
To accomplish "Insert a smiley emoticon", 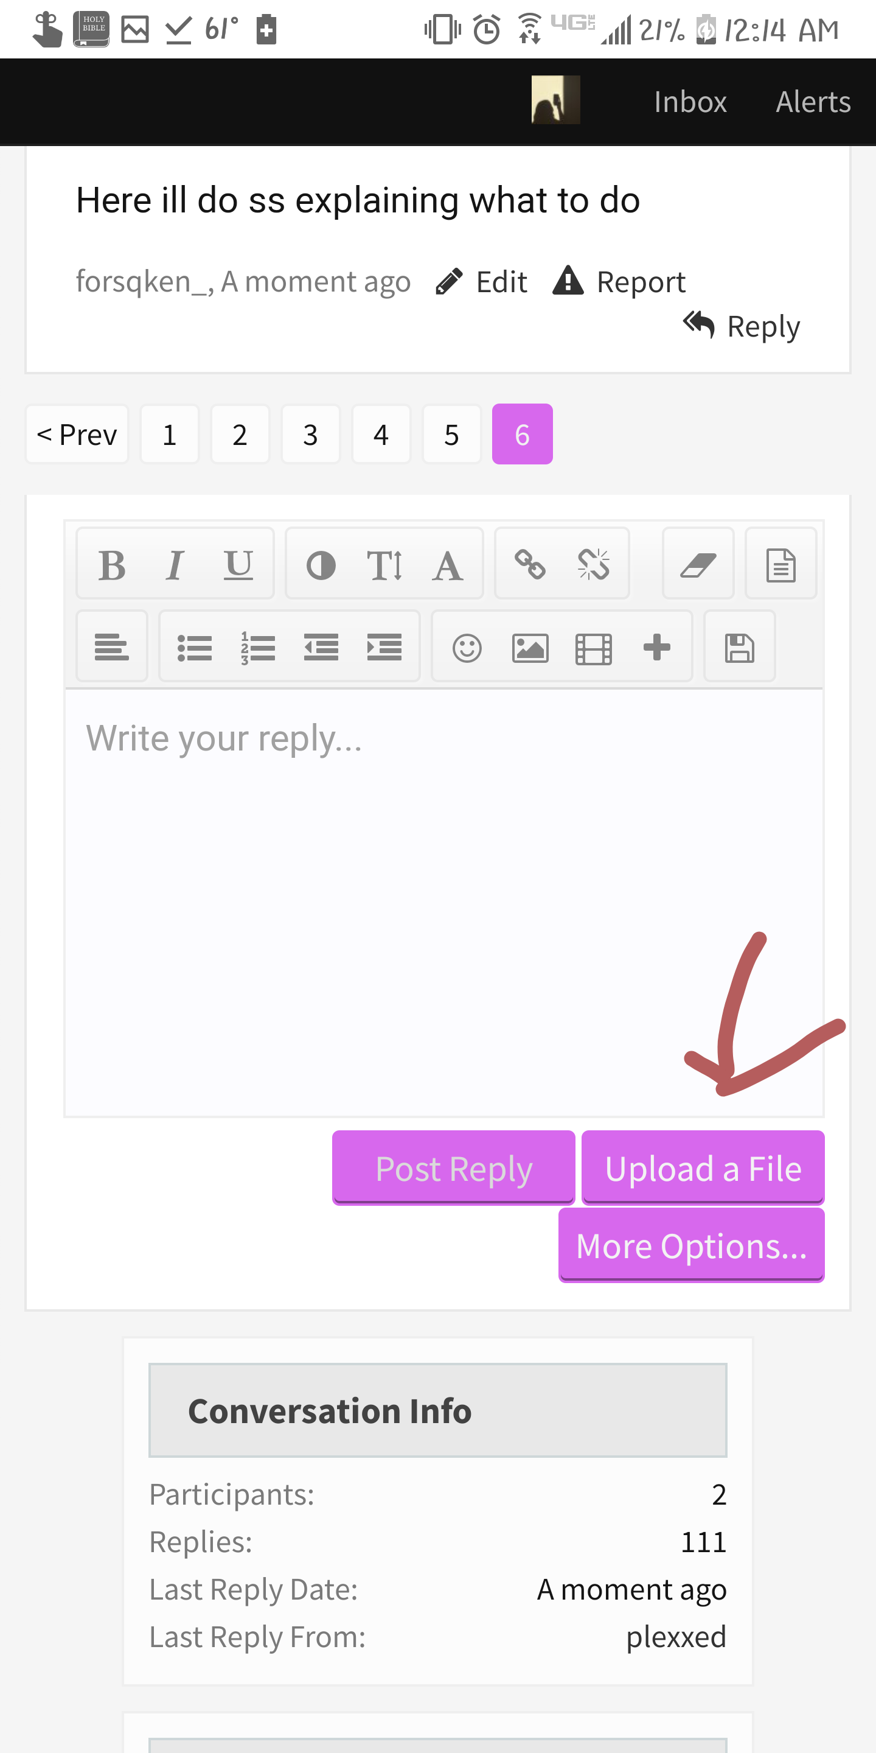I will tap(467, 647).
